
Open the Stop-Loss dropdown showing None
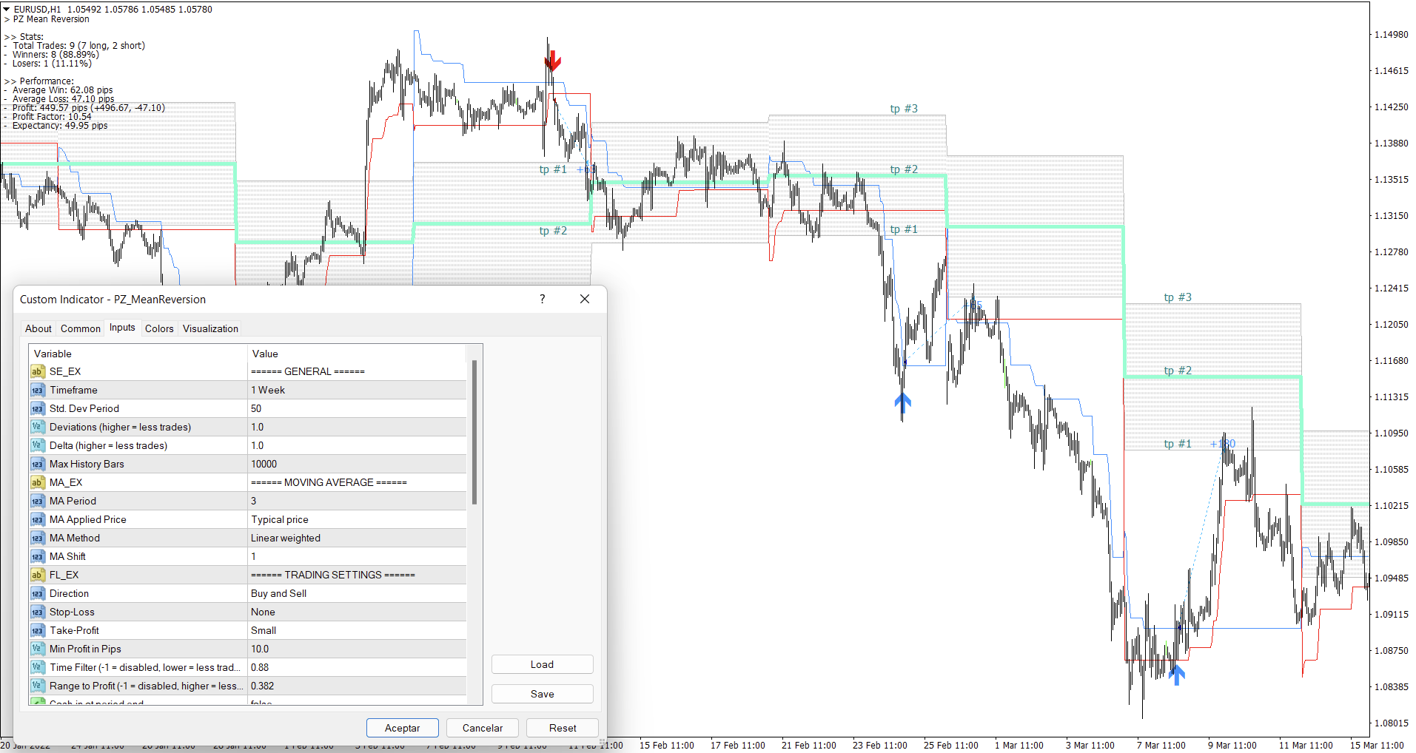pos(358,612)
